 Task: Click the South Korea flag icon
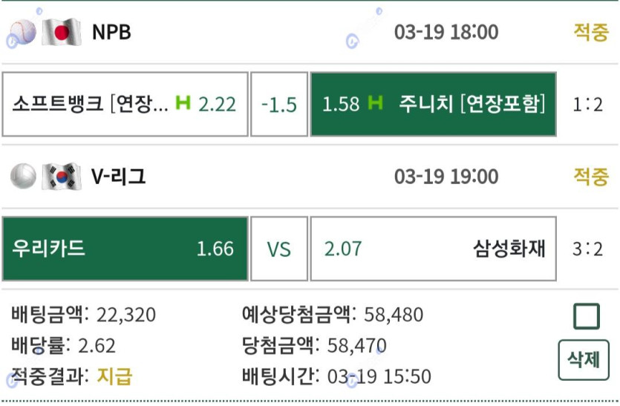pyautogui.click(x=61, y=176)
